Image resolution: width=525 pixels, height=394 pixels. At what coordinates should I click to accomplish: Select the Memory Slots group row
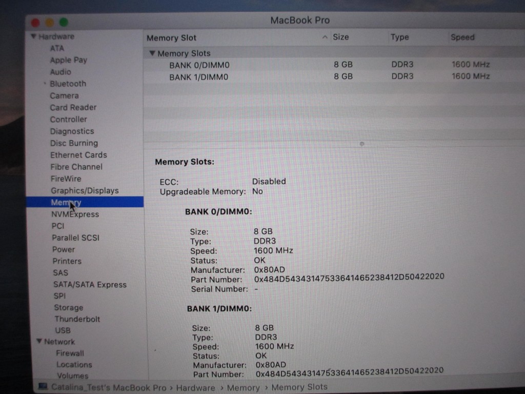pos(334,53)
